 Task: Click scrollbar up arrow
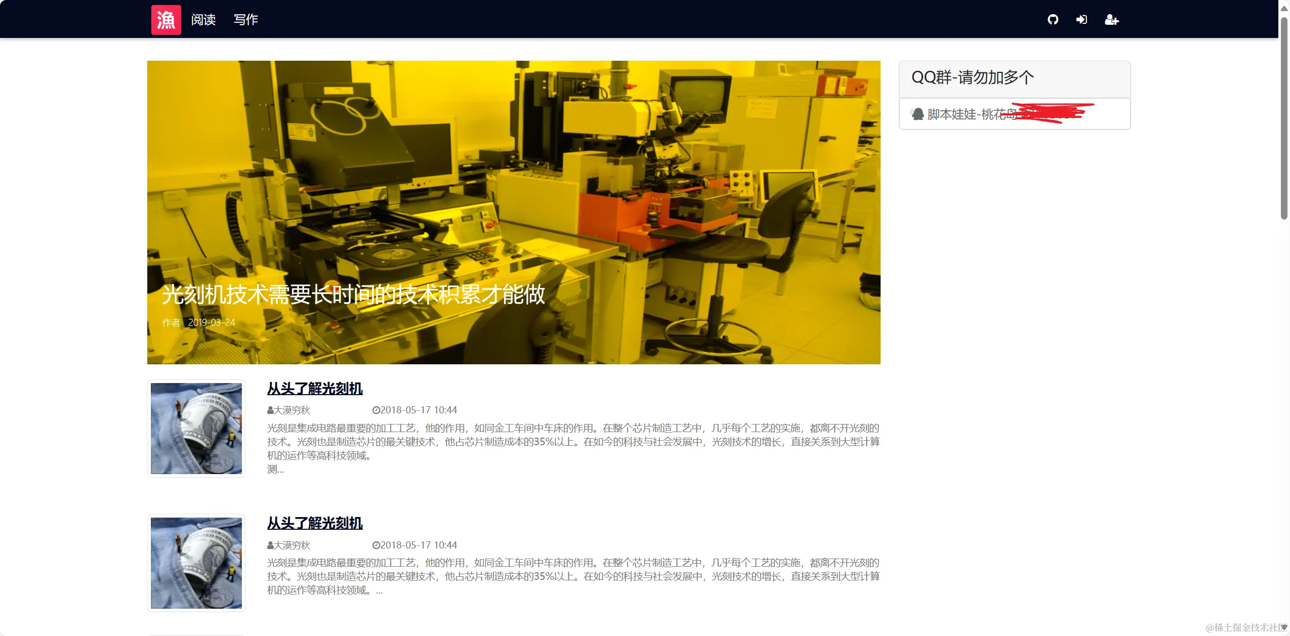click(x=1284, y=8)
